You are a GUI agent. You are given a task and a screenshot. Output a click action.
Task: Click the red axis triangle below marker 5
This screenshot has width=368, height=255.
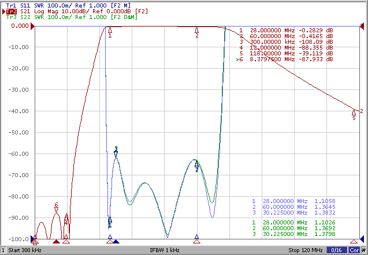[354, 241]
